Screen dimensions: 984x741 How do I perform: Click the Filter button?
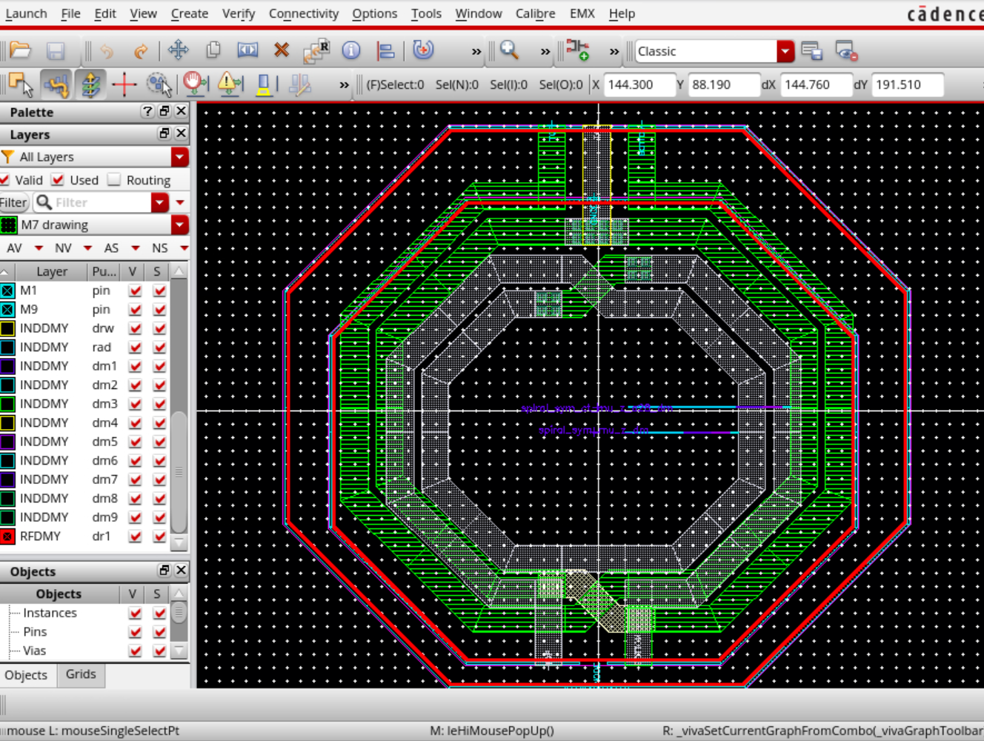[x=13, y=202]
